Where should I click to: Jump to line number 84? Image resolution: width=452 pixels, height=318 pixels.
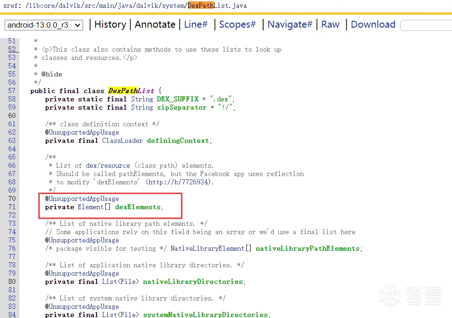point(12,315)
